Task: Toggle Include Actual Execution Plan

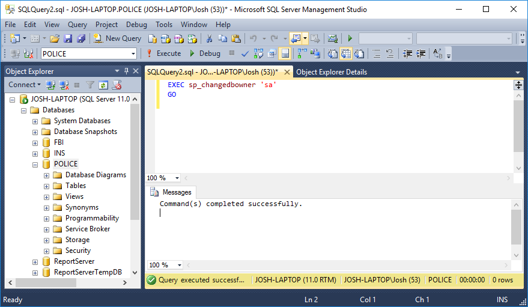Action: point(302,53)
